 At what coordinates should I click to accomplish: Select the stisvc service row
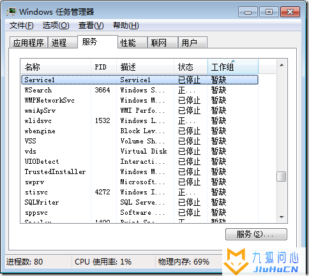pos(140,192)
